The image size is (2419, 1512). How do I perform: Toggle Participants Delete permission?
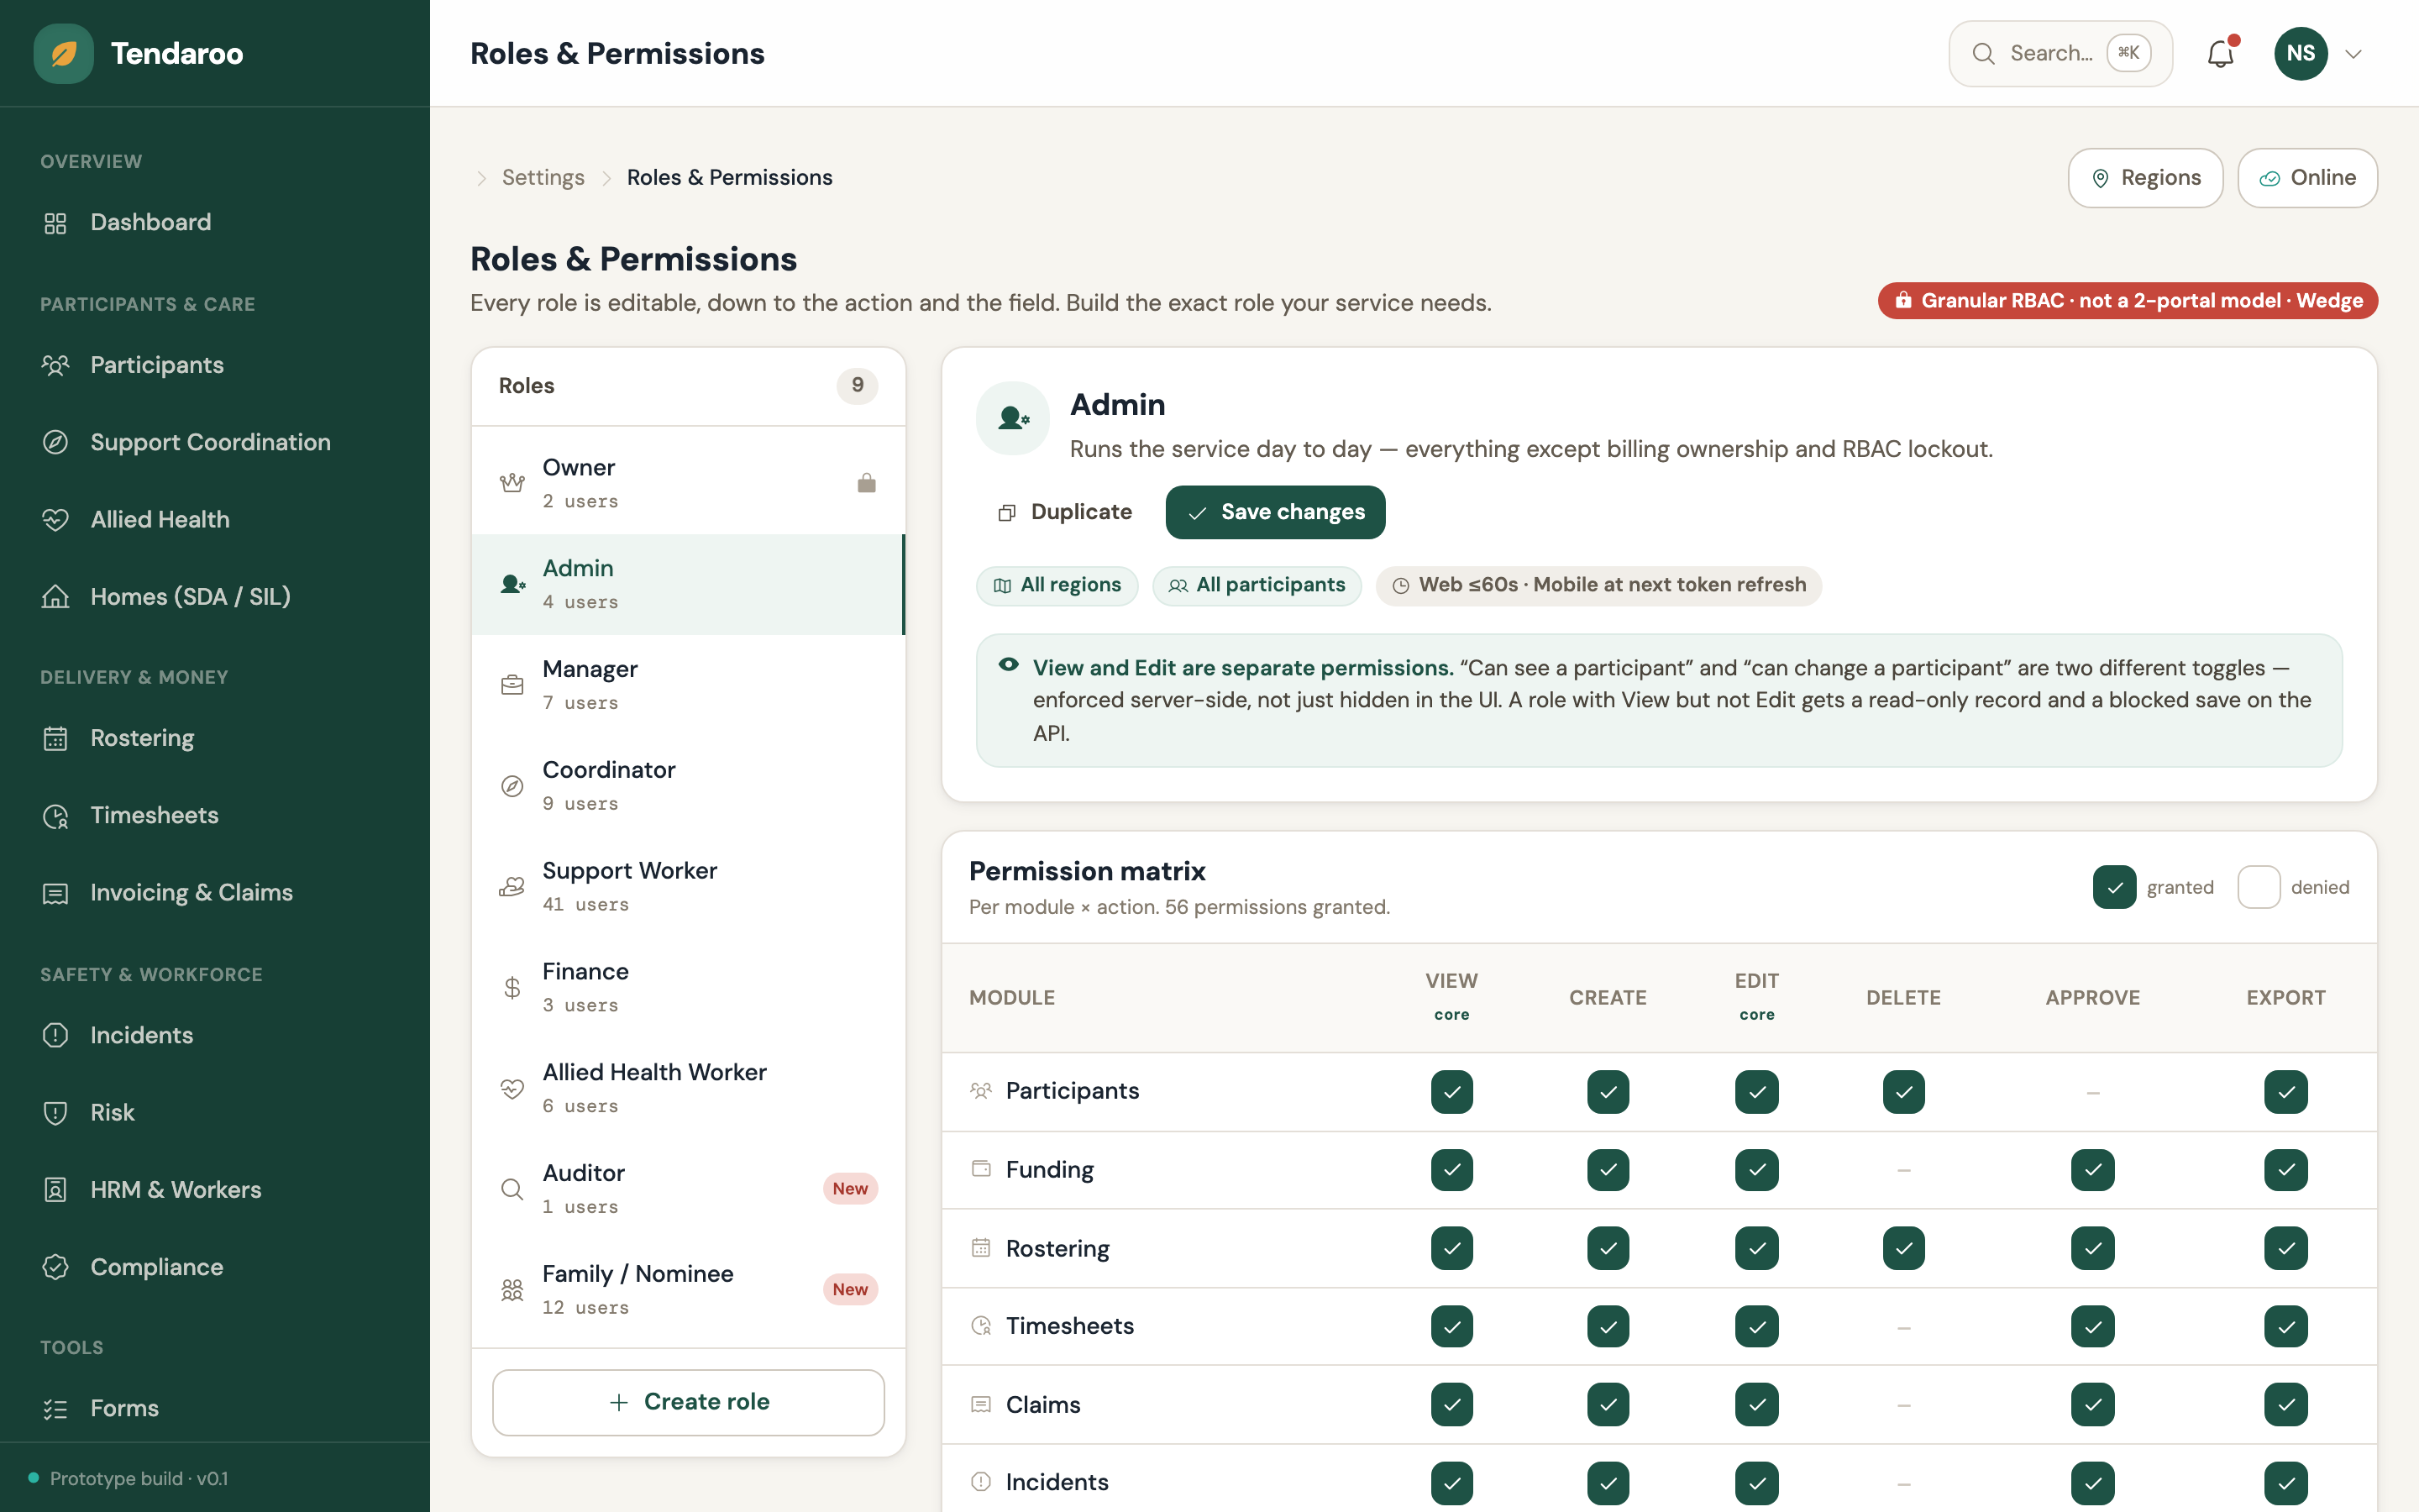(1903, 1091)
